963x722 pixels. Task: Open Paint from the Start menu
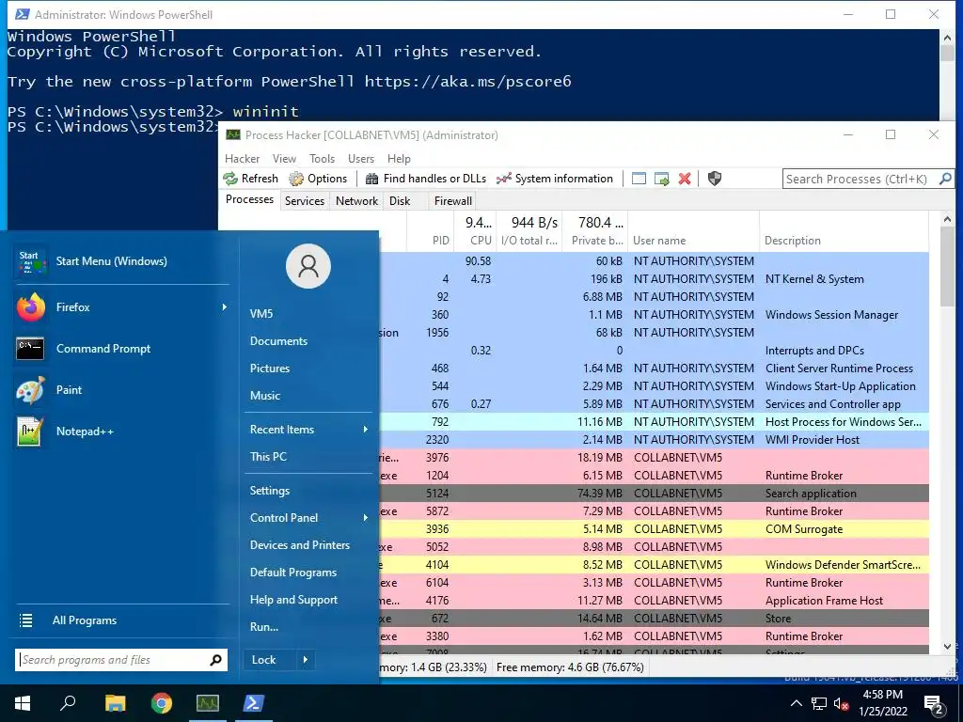click(x=121, y=390)
